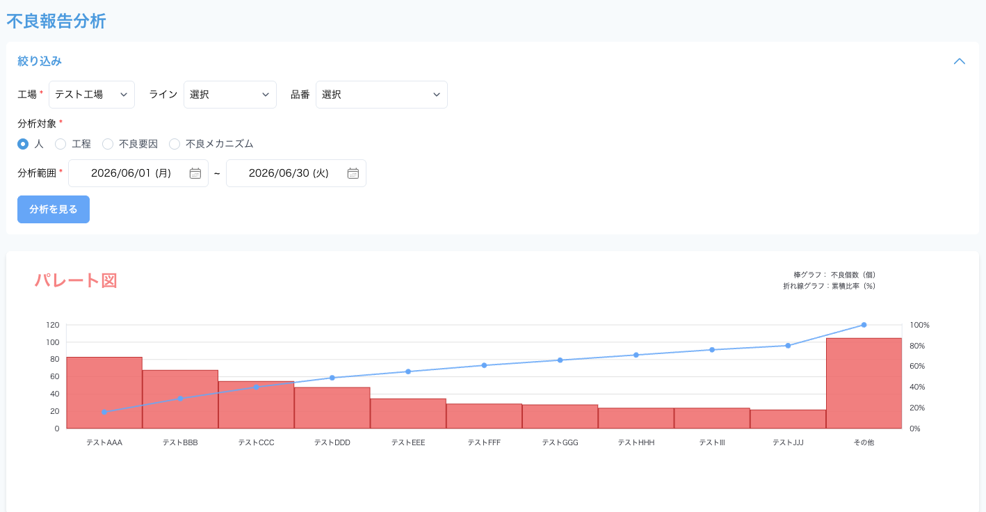Click the その他 axis label
The height and width of the screenshot is (512, 986).
click(864, 442)
